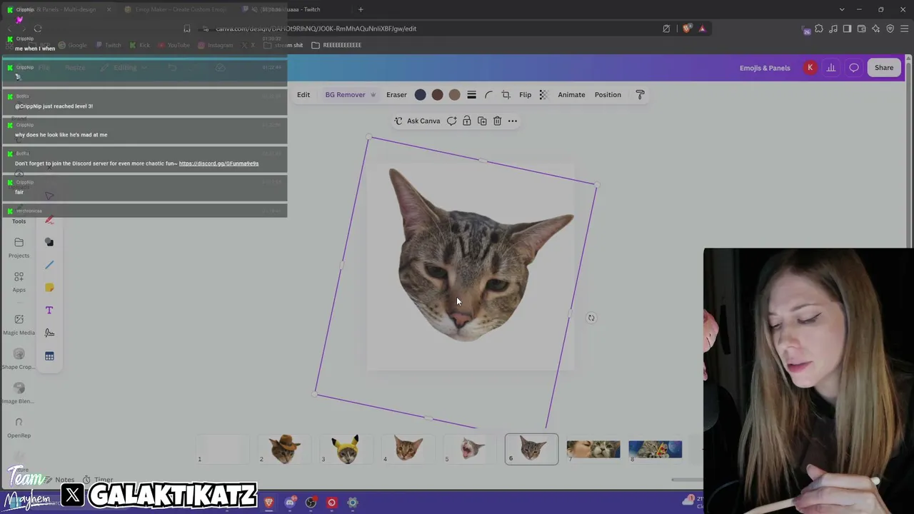
Task: Select blank page 1 thumbnail
Action: click(223, 449)
